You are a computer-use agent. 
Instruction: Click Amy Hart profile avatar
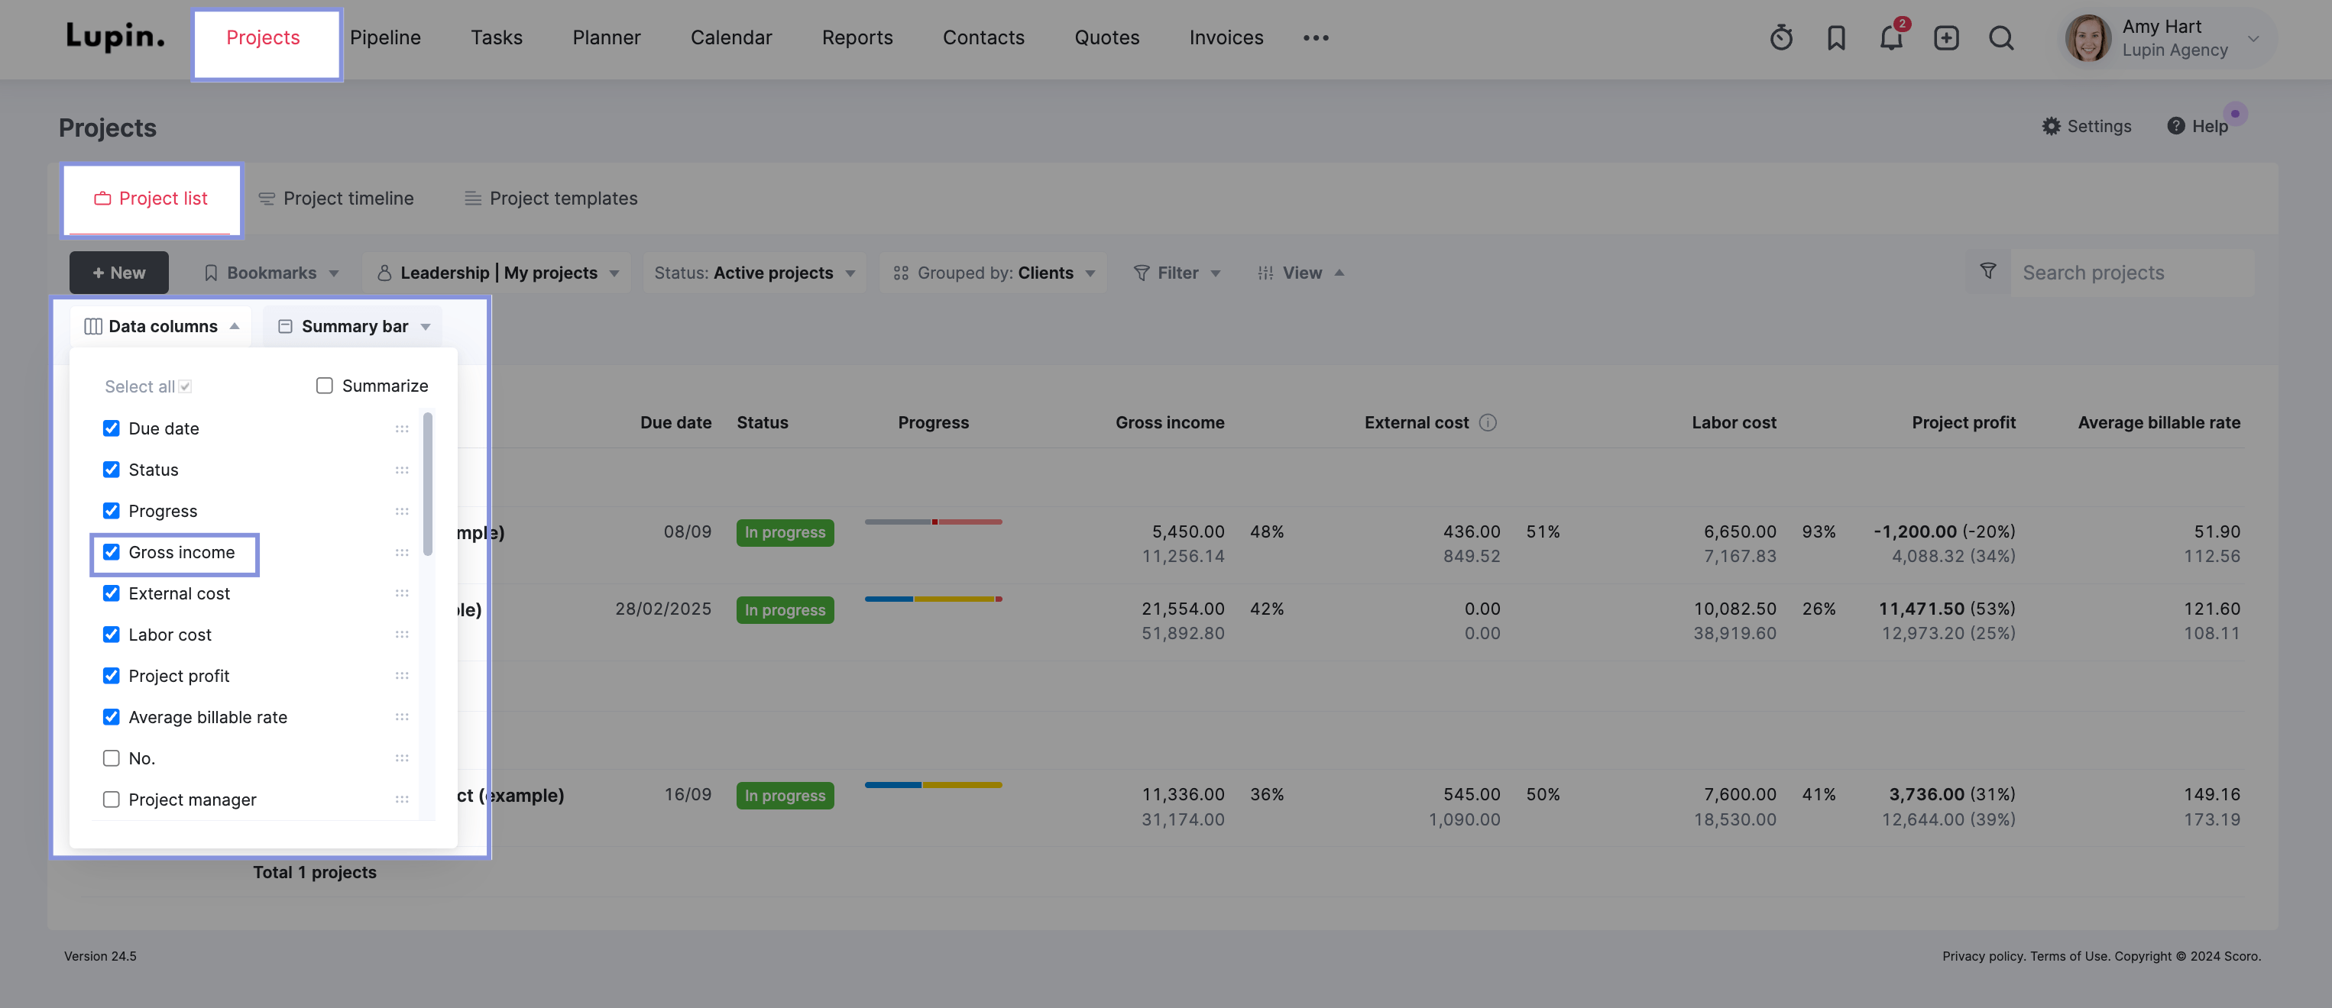pos(2087,38)
